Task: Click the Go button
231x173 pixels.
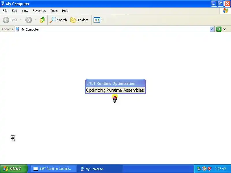Action: point(221,29)
